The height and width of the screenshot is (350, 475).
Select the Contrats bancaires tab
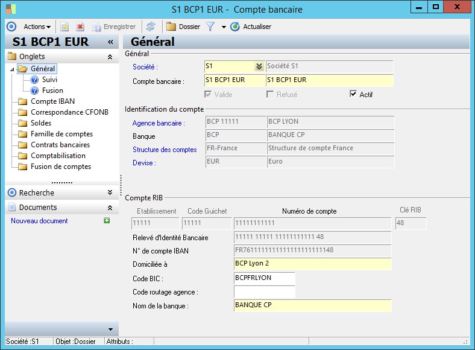60,145
